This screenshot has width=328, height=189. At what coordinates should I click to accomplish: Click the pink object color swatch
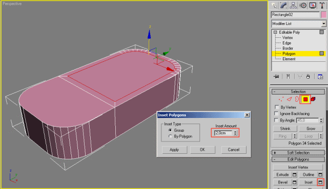[323, 15]
